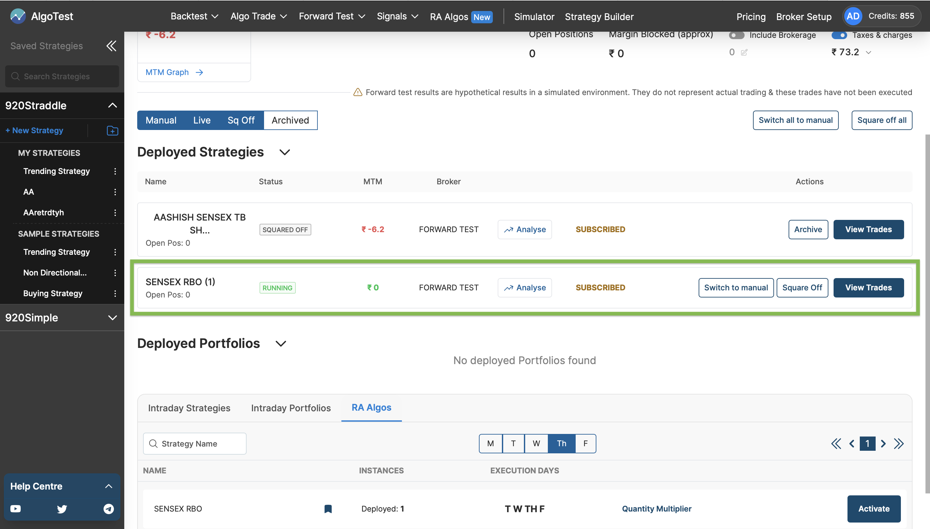The width and height of the screenshot is (930, 529).
Task: Open the Algo Trade dropdown menu
Action: pyautogui.click(x=259, y=16)
